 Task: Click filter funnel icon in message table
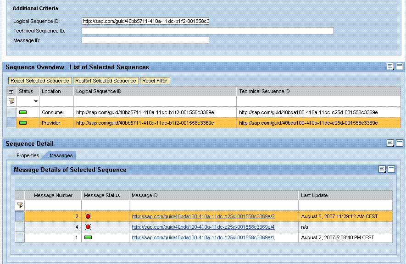click(x=19, y=205)
